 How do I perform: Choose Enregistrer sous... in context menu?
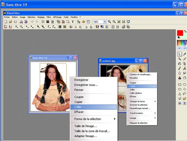pyautogui.click(x=94, y=85)
